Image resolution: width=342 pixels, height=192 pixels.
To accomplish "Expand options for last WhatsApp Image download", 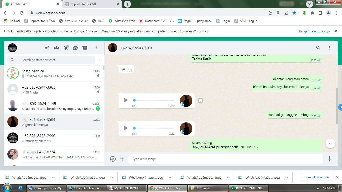I will point(287,177).
